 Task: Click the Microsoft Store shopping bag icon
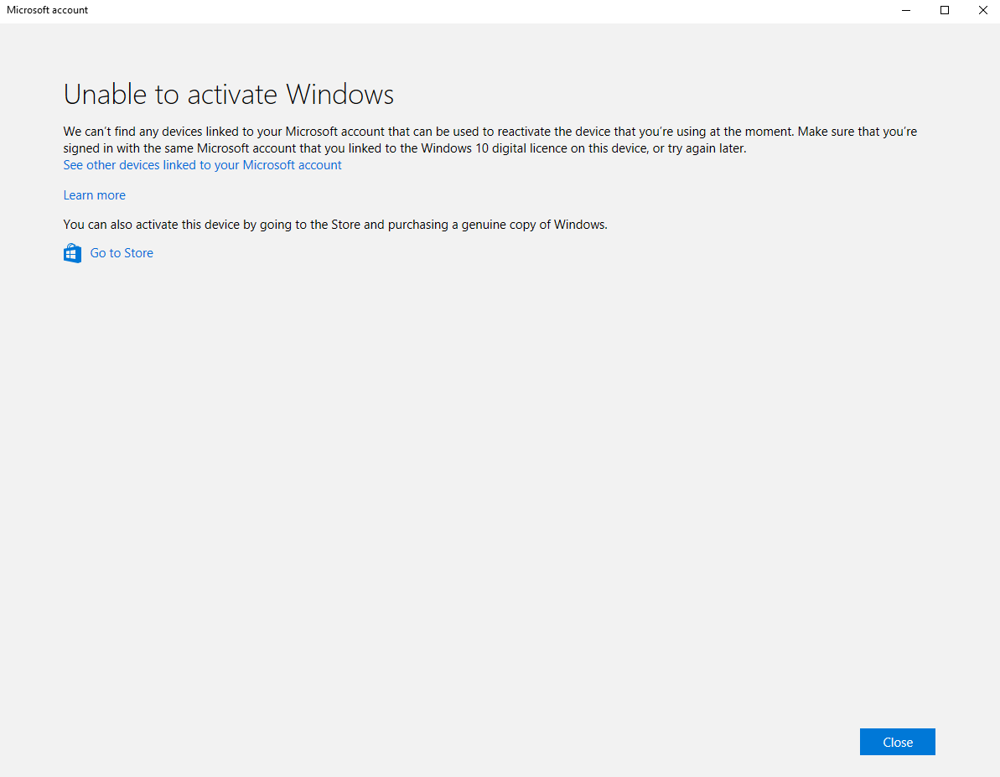[72, 253]
